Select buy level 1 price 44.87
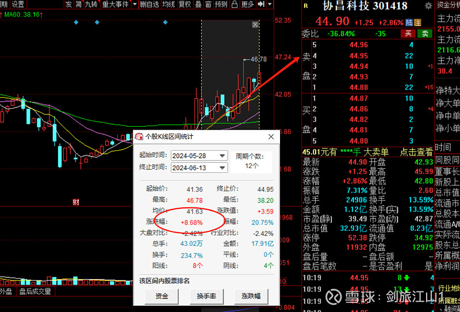 tap(358, 98)
